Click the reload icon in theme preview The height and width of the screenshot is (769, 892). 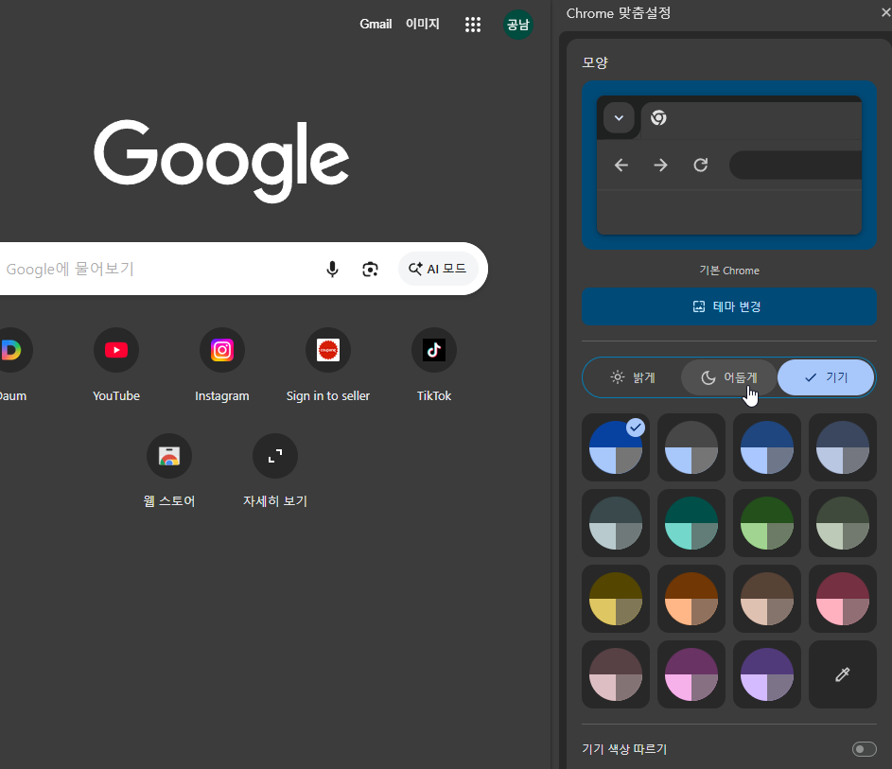(701, 165)
